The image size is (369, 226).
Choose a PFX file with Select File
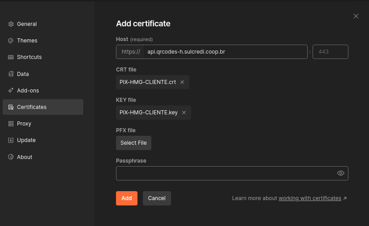coord(133,143)
